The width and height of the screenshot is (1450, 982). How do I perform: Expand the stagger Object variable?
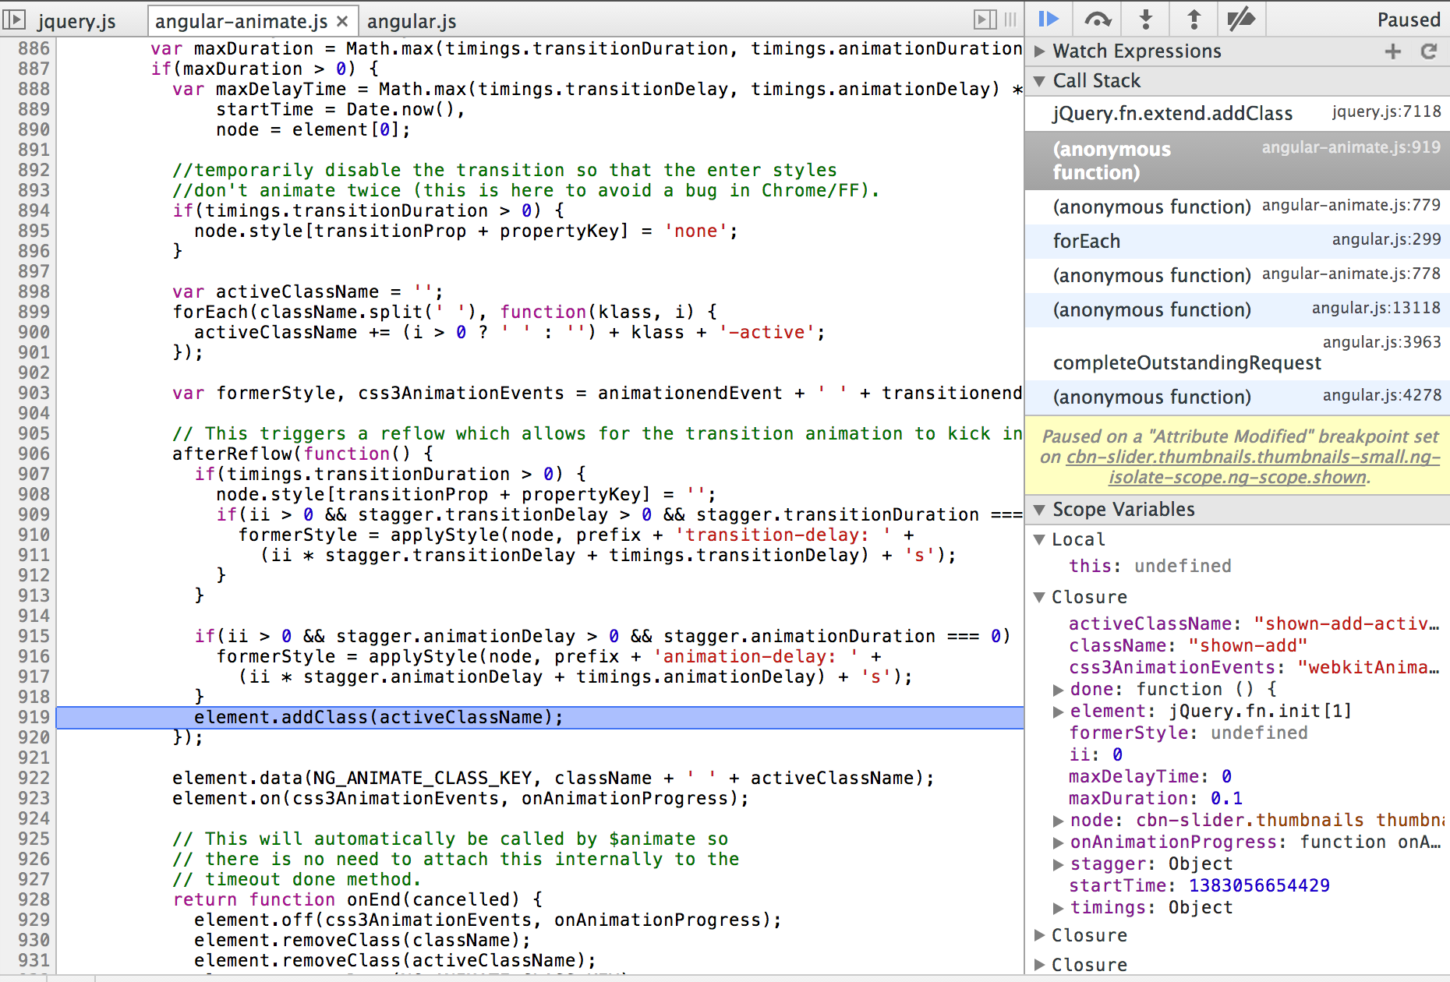(1058, 864)
